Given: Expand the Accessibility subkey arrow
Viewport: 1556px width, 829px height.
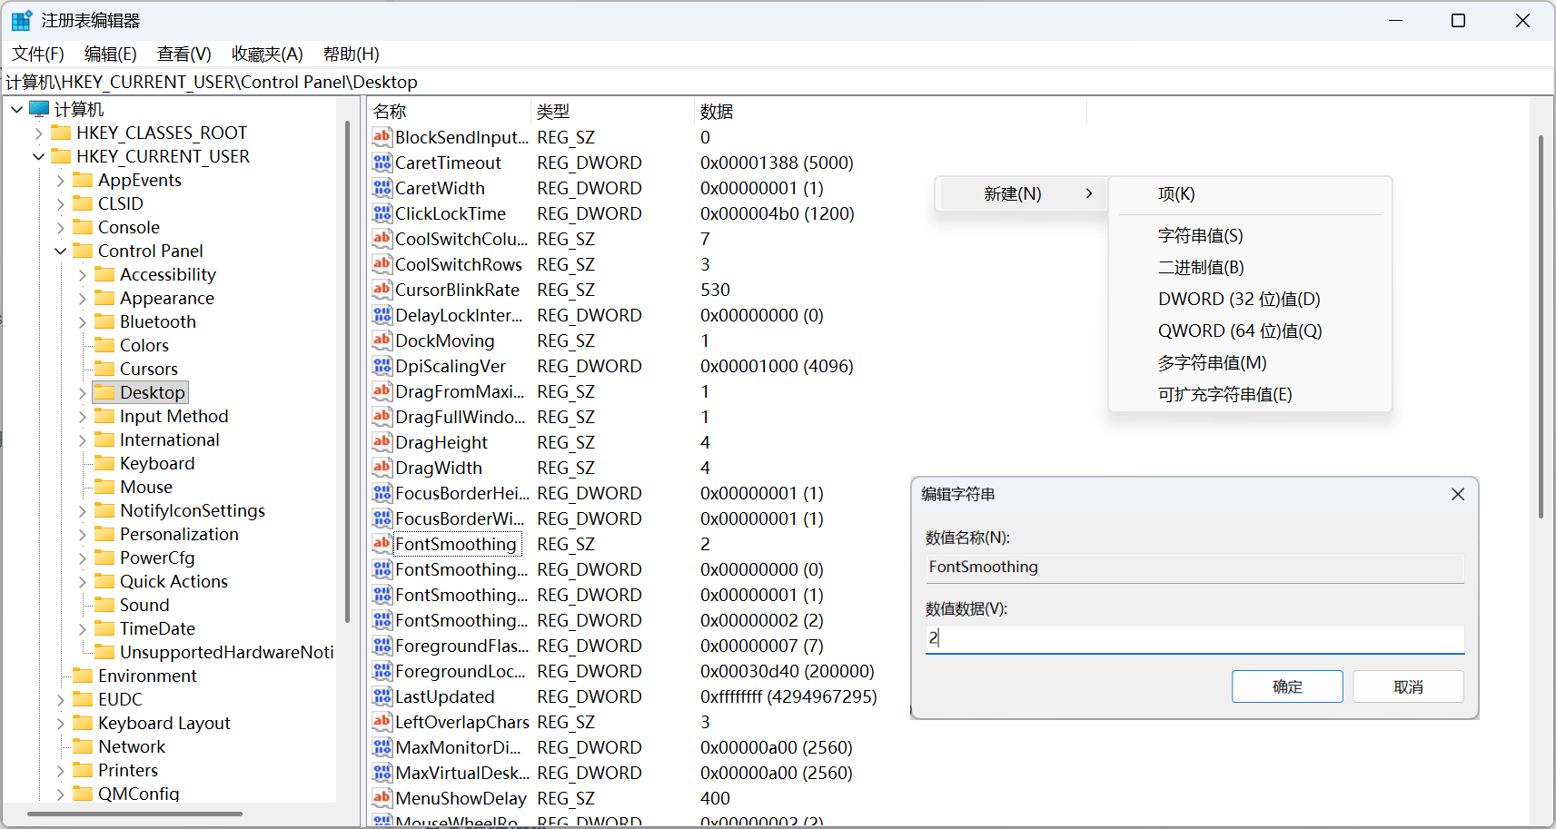Looking at the screenshot, I should click(83, 275).
